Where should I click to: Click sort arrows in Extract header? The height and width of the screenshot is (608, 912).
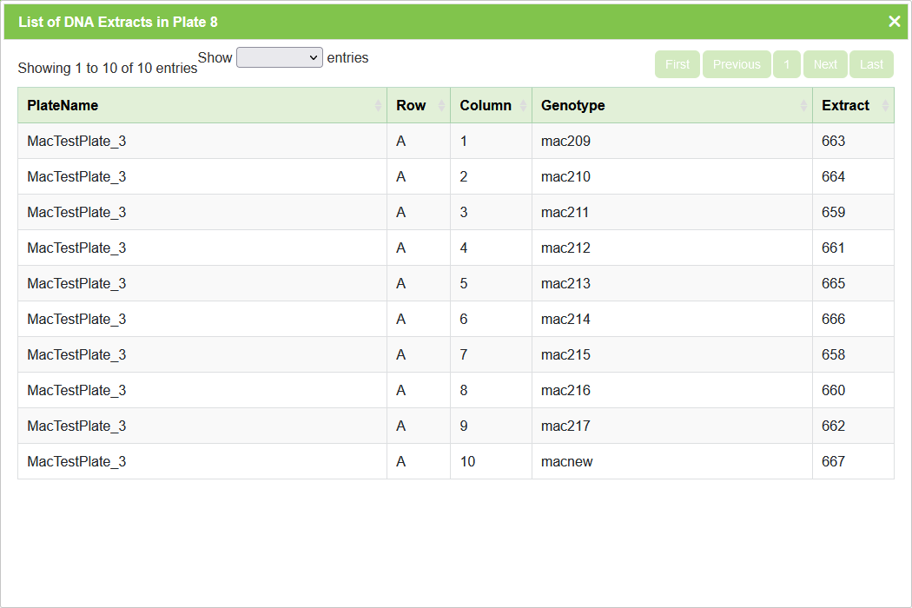(885, 106)
